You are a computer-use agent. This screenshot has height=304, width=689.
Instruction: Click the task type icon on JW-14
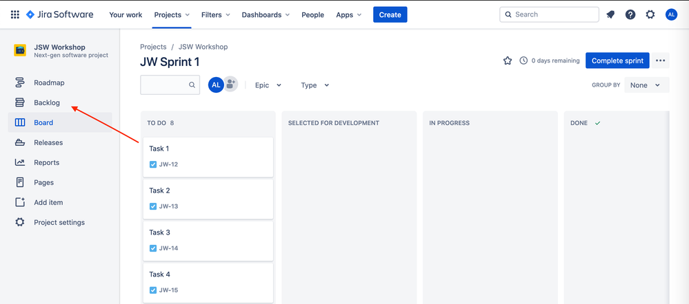point(153,248)
